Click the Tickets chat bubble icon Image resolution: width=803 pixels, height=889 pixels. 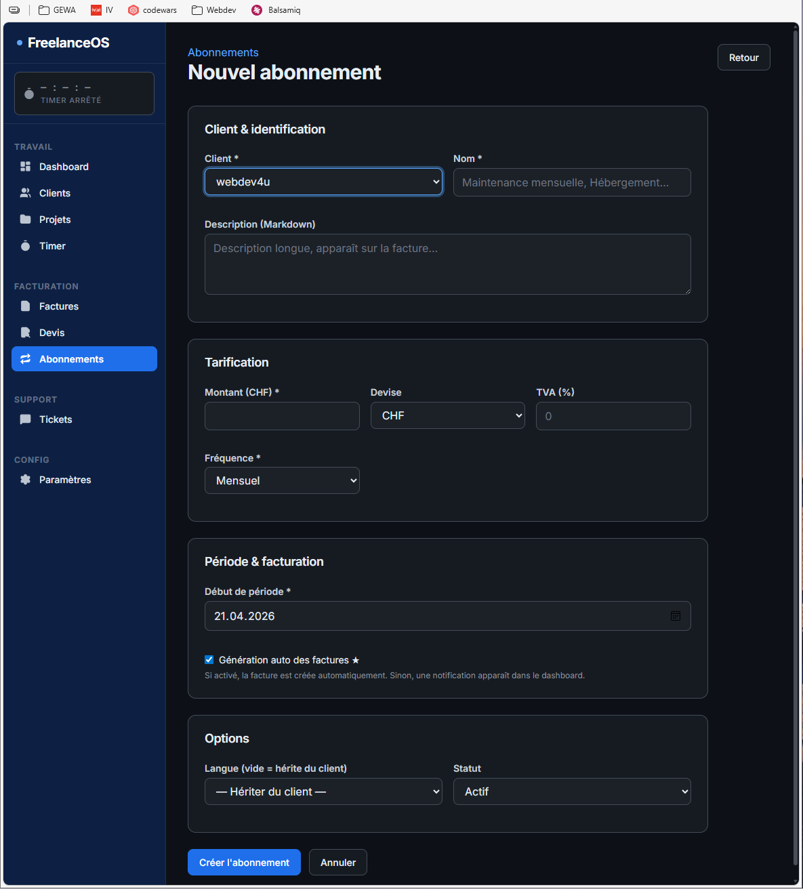pyautogui.click(x=26, y=419)
